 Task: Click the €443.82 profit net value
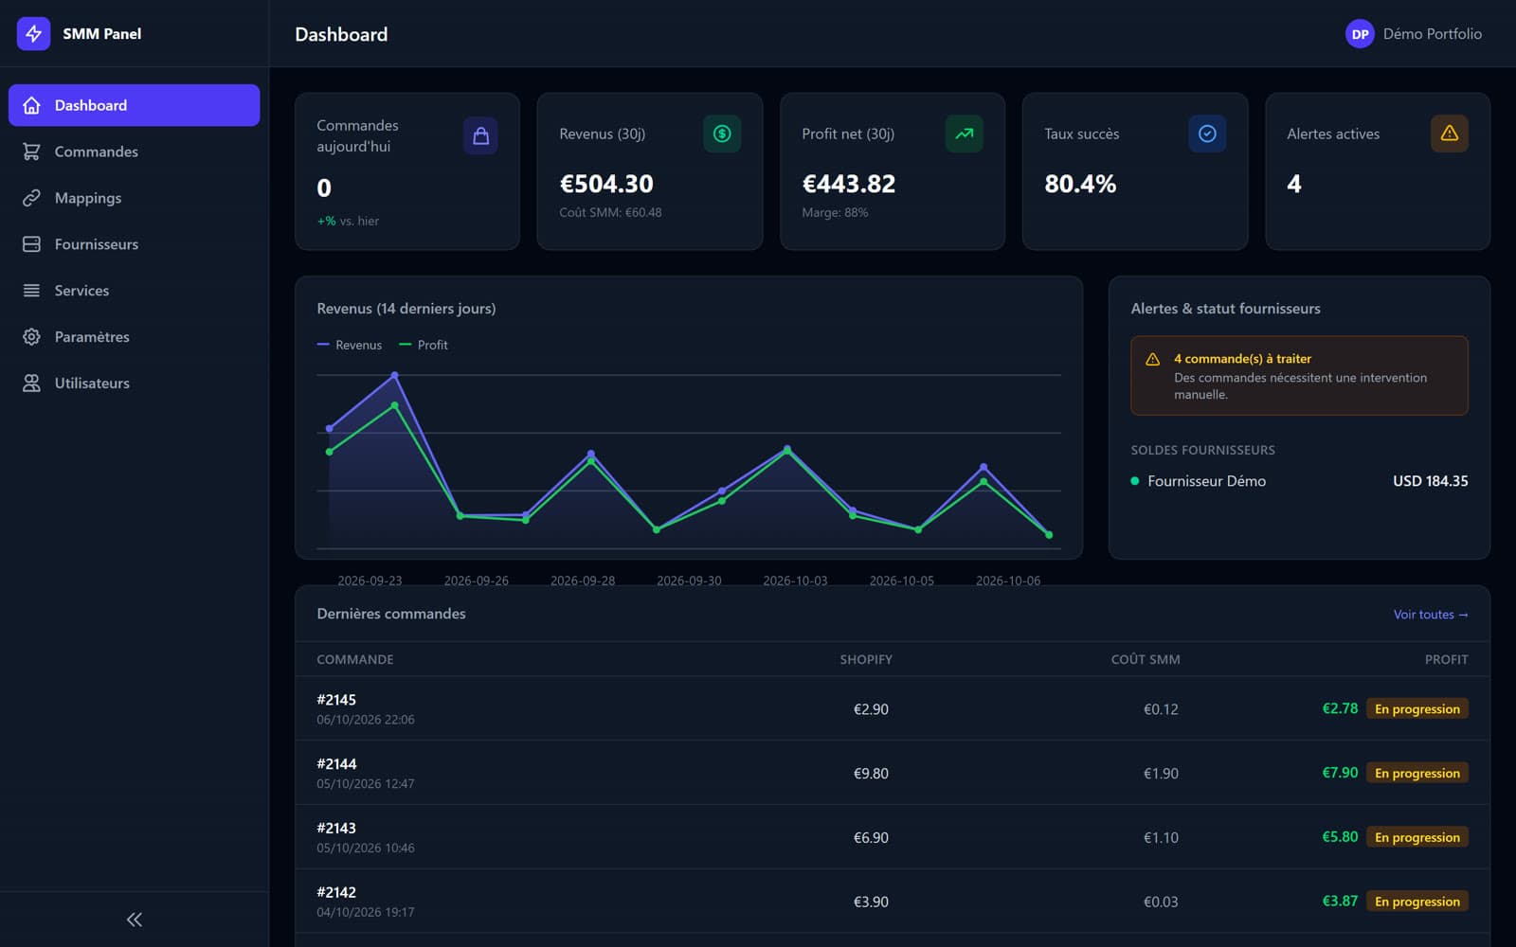pyautogui.click(x=849, y=184)
